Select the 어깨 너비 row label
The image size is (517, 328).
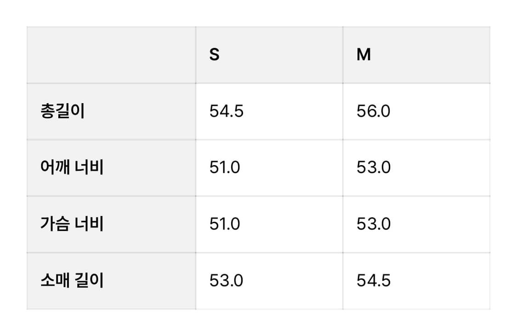click(x=72, y=168)
